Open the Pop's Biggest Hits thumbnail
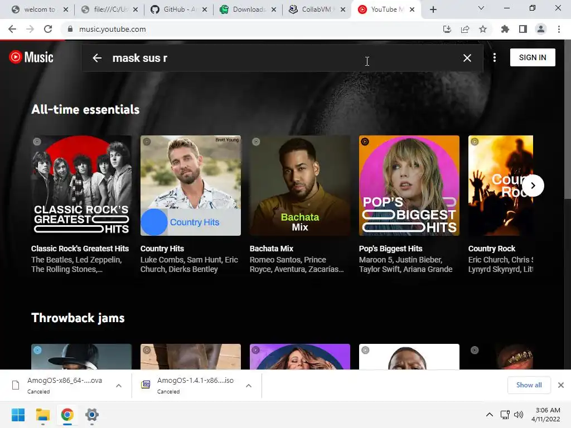 (409, 186)
